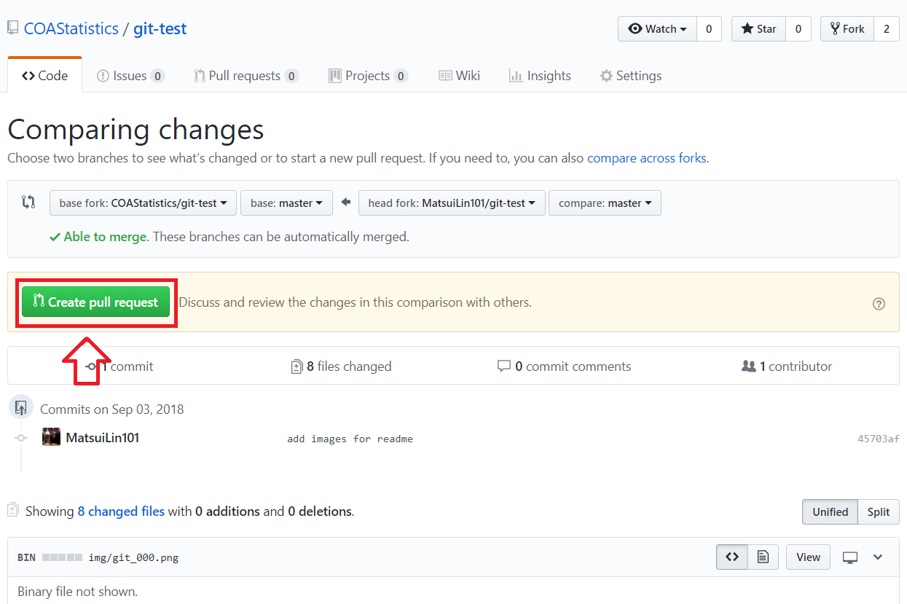Switch to Split diff view
This screenshot has width=907, height=604.
(x=879, y=511)
